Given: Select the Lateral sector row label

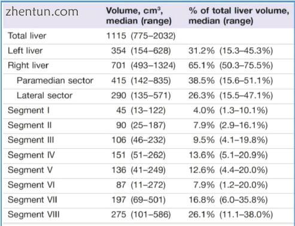Looking at the screenshot, I should tap(44, 95).
